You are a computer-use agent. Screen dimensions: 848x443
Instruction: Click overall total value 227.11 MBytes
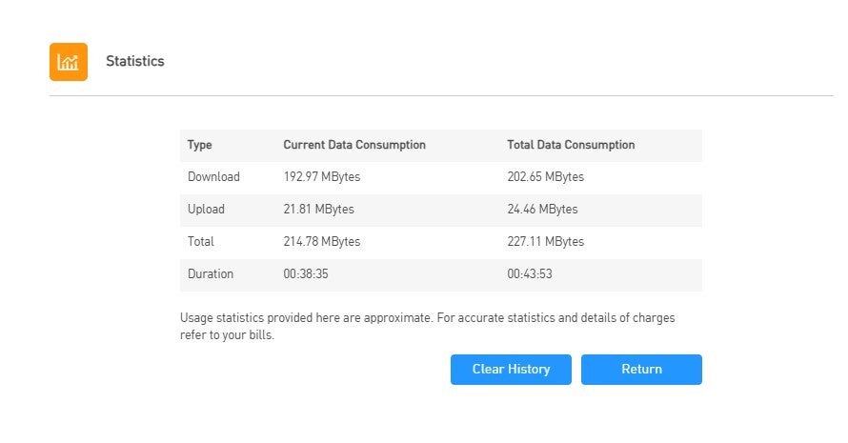coord(545,242)
